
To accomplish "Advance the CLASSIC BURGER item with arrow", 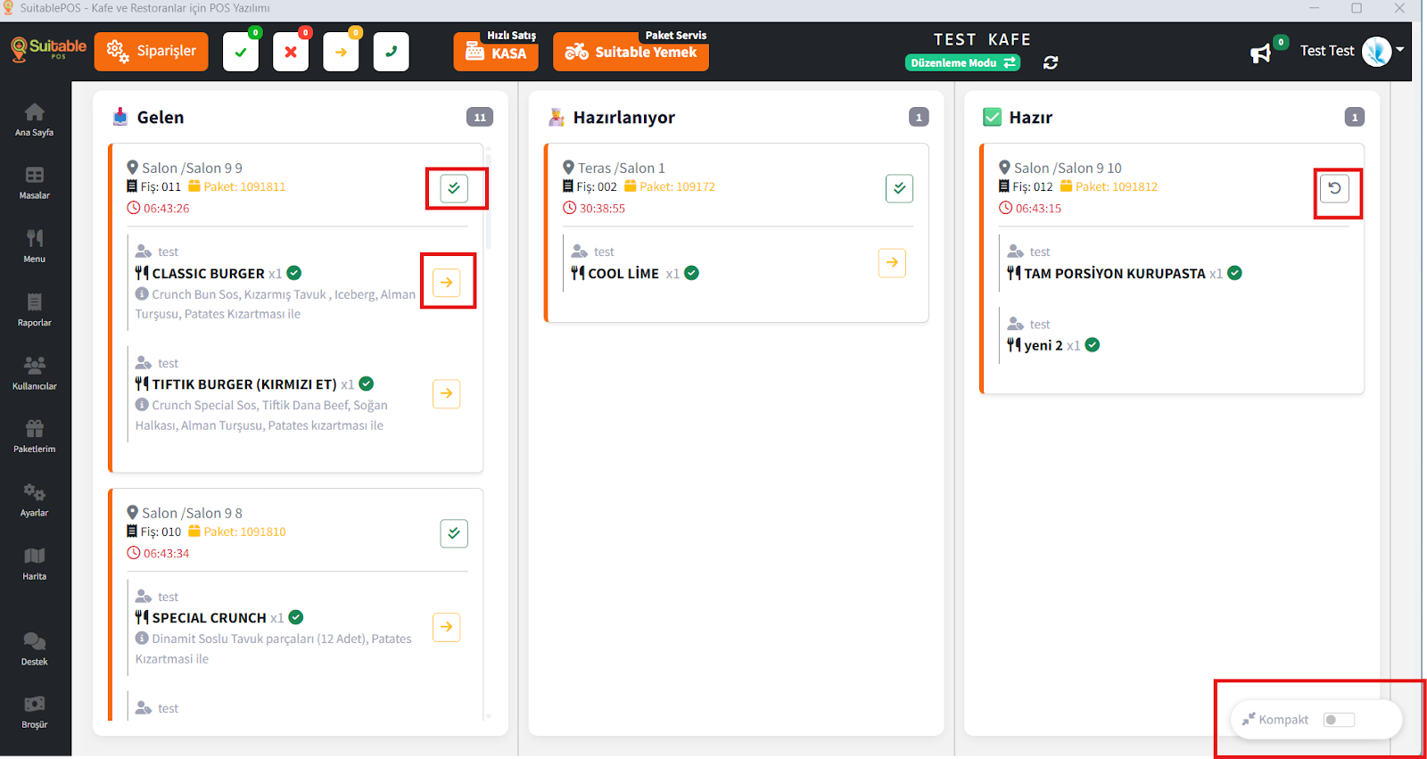I will click(x=446, y=283).
